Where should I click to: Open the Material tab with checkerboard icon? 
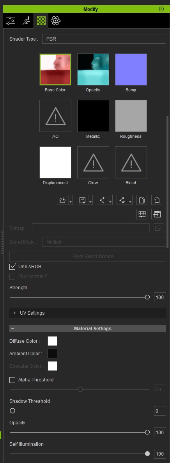click(41, 21)
